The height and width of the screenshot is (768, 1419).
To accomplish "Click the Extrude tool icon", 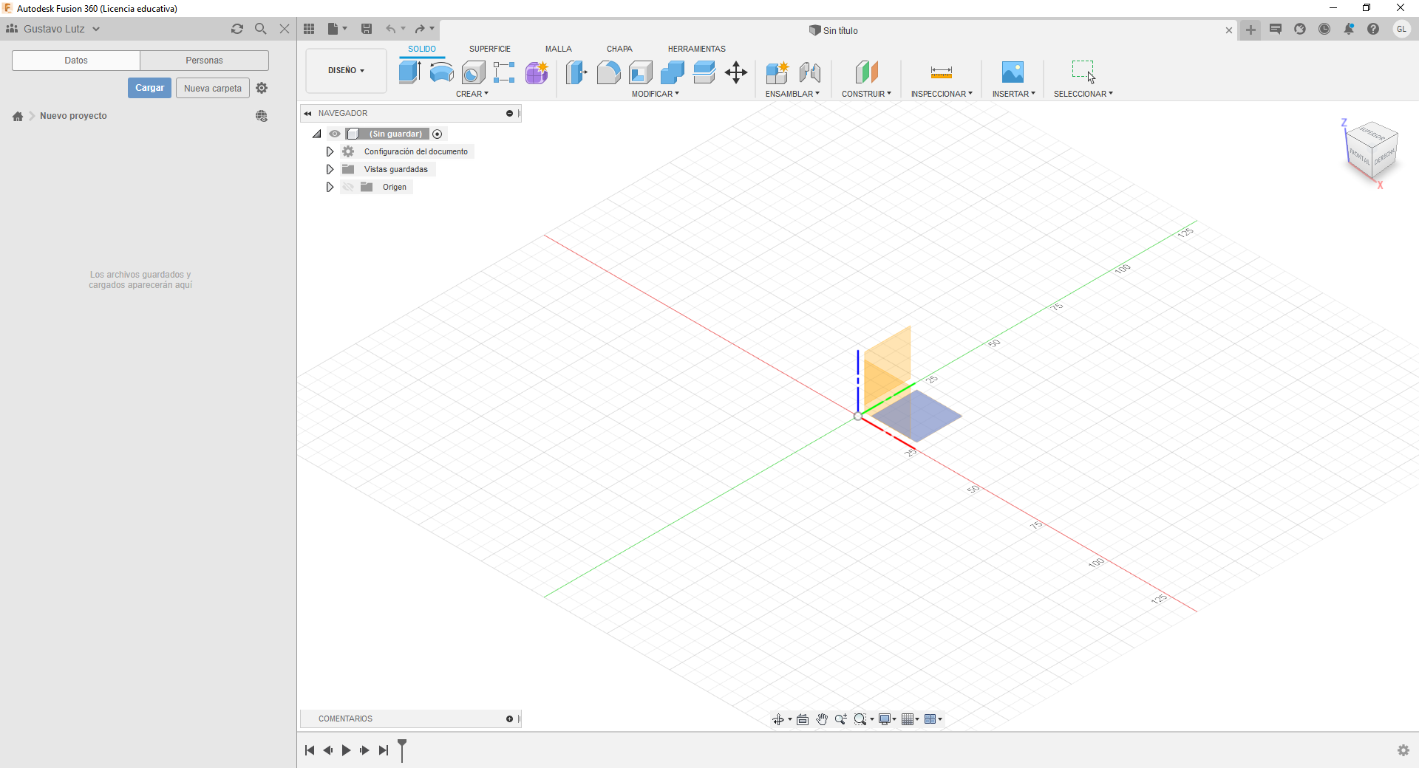I will coord(409,72).
